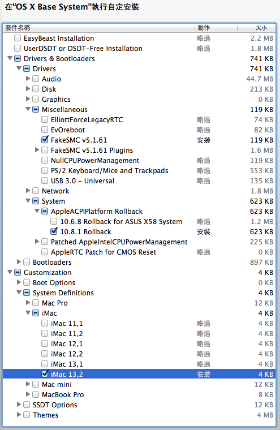Collapse the Drivers & Bootloaders group

[x=10, y=58]
